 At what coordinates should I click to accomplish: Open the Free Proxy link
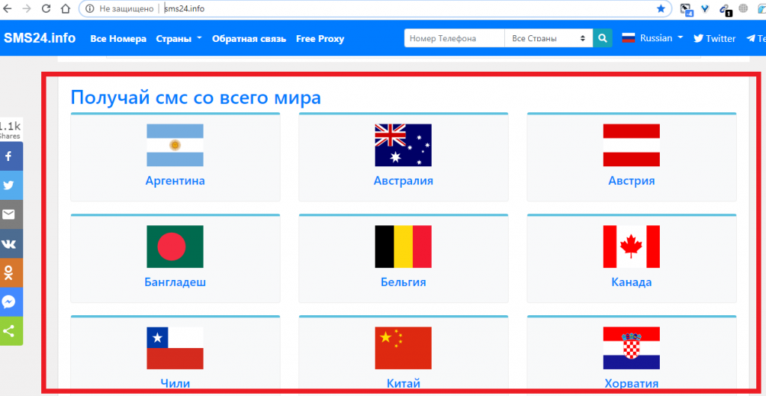(320, 38)
